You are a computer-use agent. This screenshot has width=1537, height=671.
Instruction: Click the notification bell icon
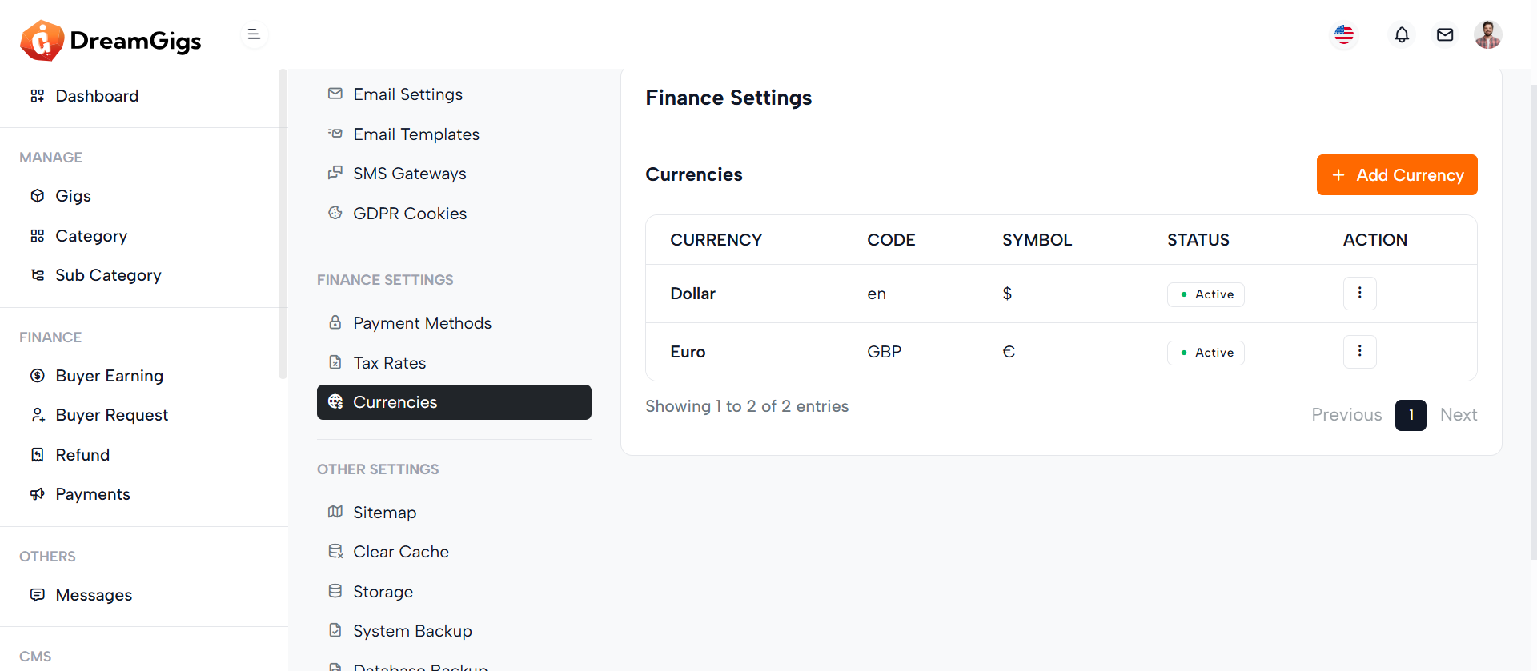[1402, 34]
